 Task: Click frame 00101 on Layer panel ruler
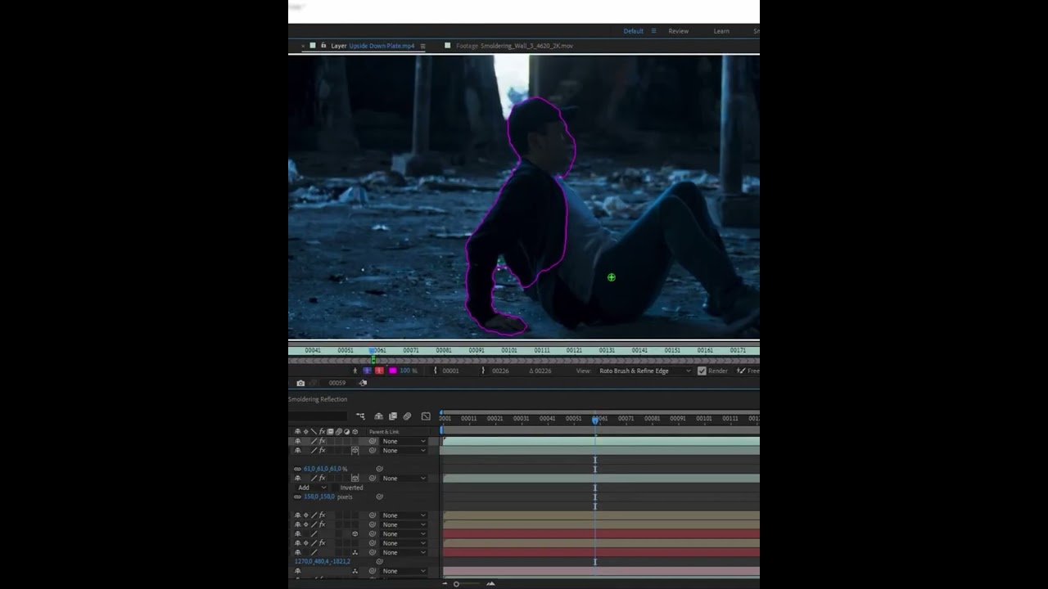click(x=509, y=350)
